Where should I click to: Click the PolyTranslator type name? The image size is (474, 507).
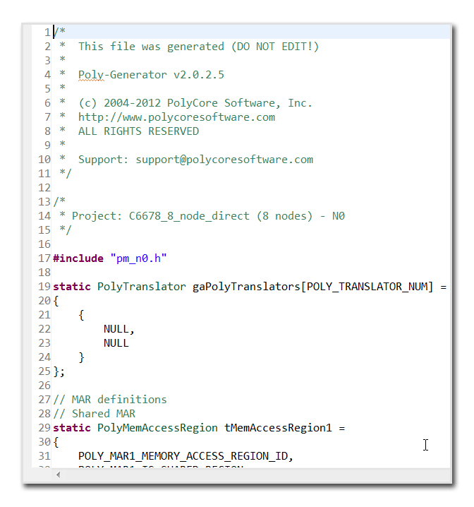[x=141, y=287]
